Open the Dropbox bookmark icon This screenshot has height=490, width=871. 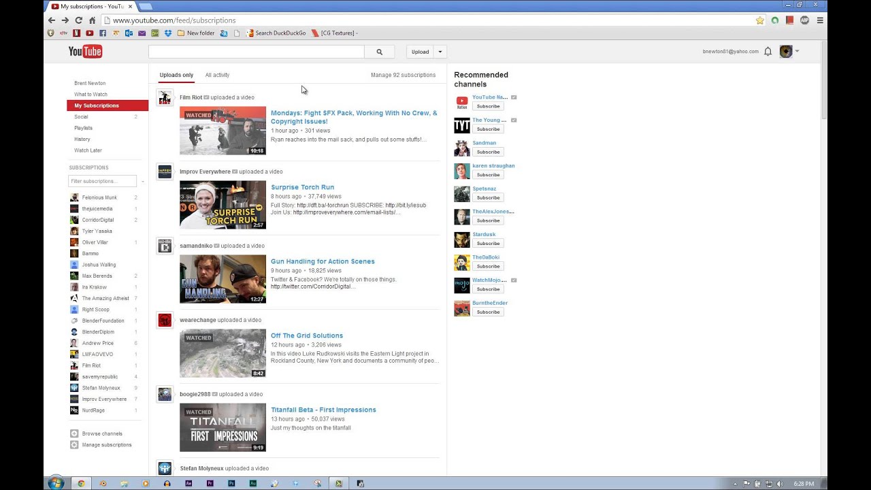[168, 33]
